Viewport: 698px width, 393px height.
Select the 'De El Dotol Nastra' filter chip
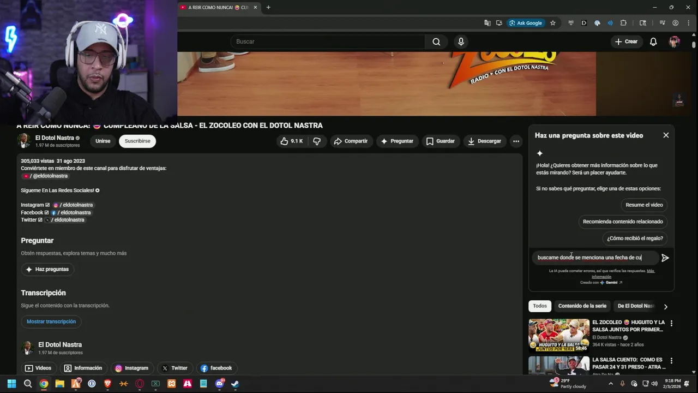635,306
